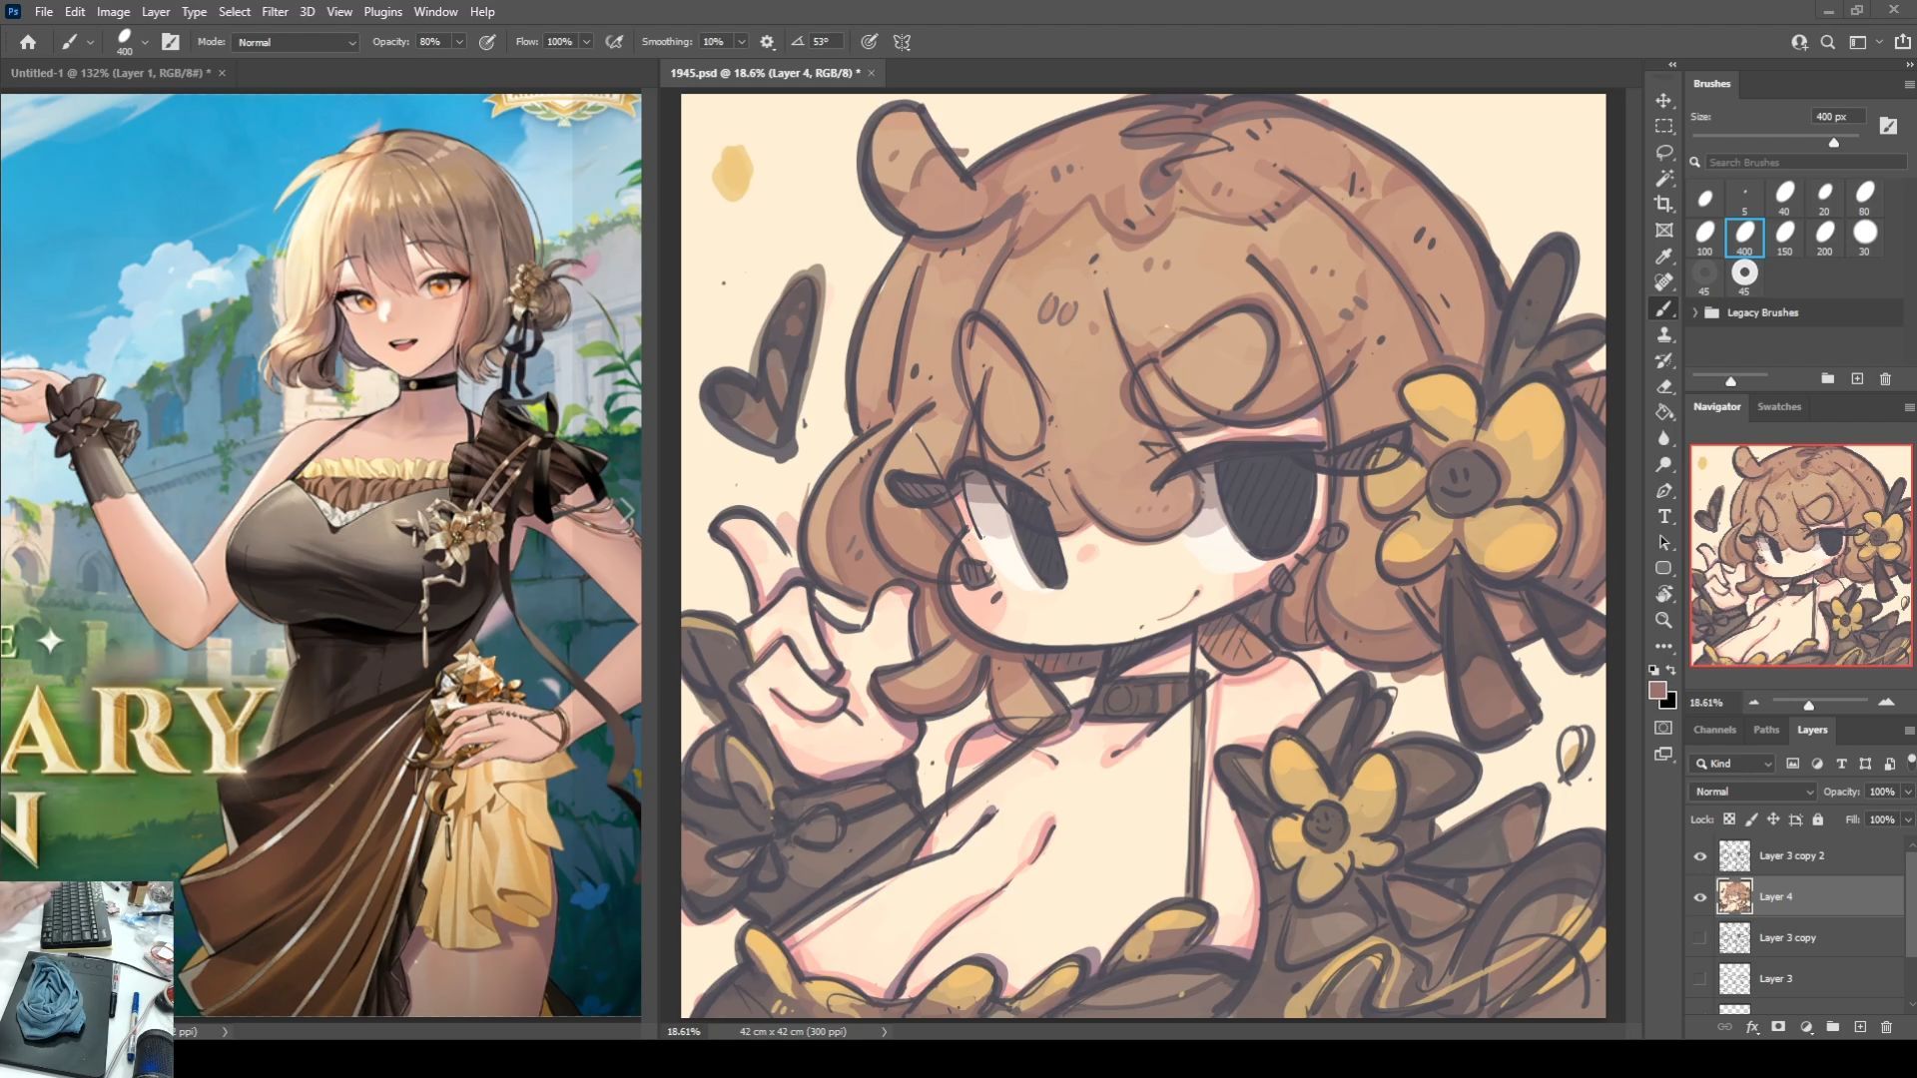The width and height of the screenshot is (1917, 1078).
Task: Toggle airbrush build-up effects
Action: 615,42
